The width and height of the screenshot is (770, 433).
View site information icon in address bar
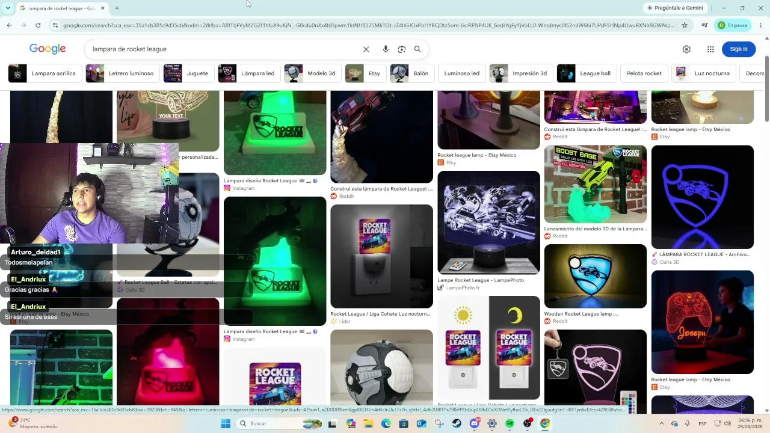(x=55, y=25)
